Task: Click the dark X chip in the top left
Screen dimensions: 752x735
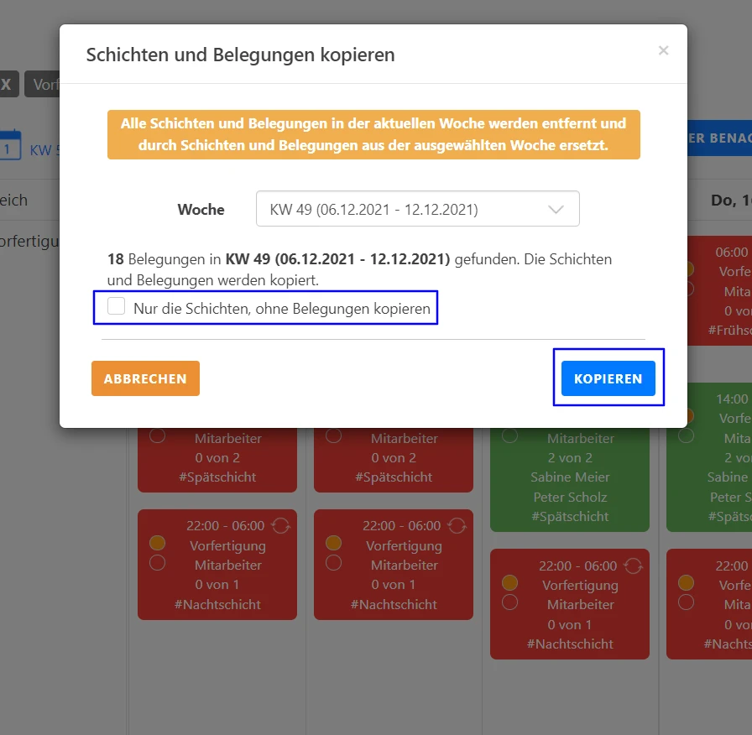Action: click(x=6, y=84)
